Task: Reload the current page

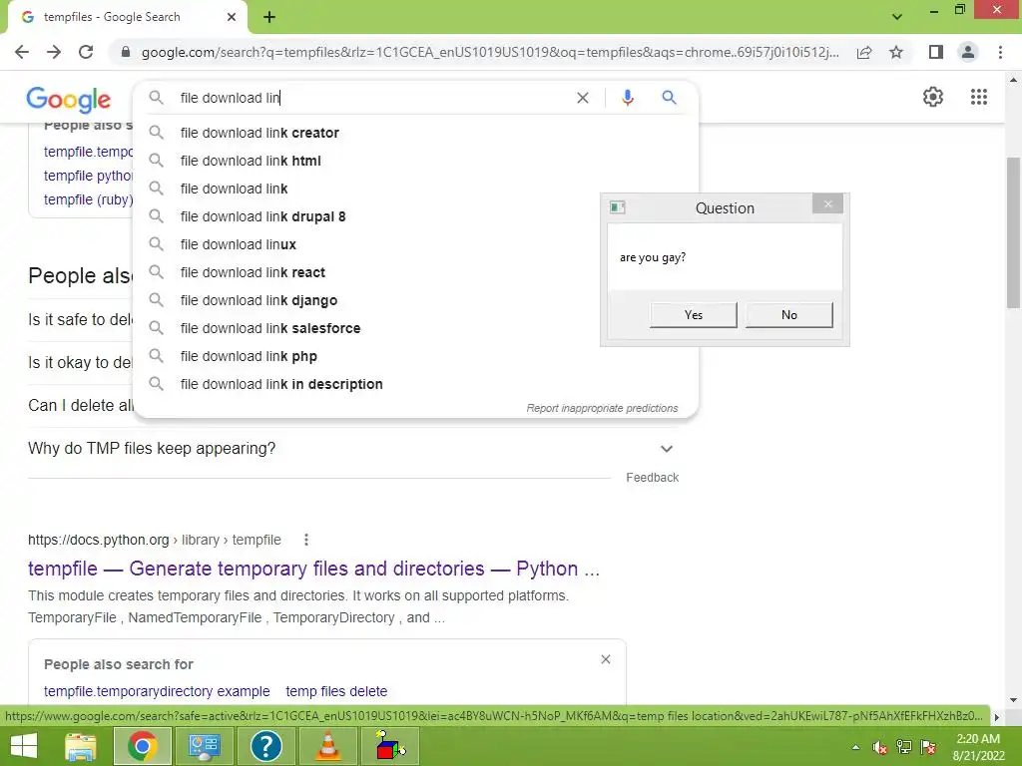Action: click(x=86, y=52)
